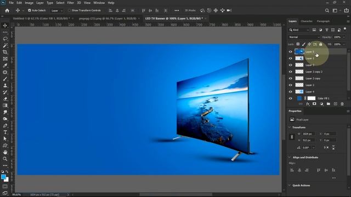The height and width of the screenshot is (197, 351).
Task: Select the Lasso tool
Action: click(5, 39)
